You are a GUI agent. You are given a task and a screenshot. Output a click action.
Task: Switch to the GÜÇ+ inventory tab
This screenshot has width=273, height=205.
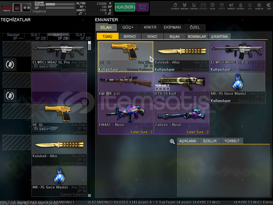[x=128, y=27]
